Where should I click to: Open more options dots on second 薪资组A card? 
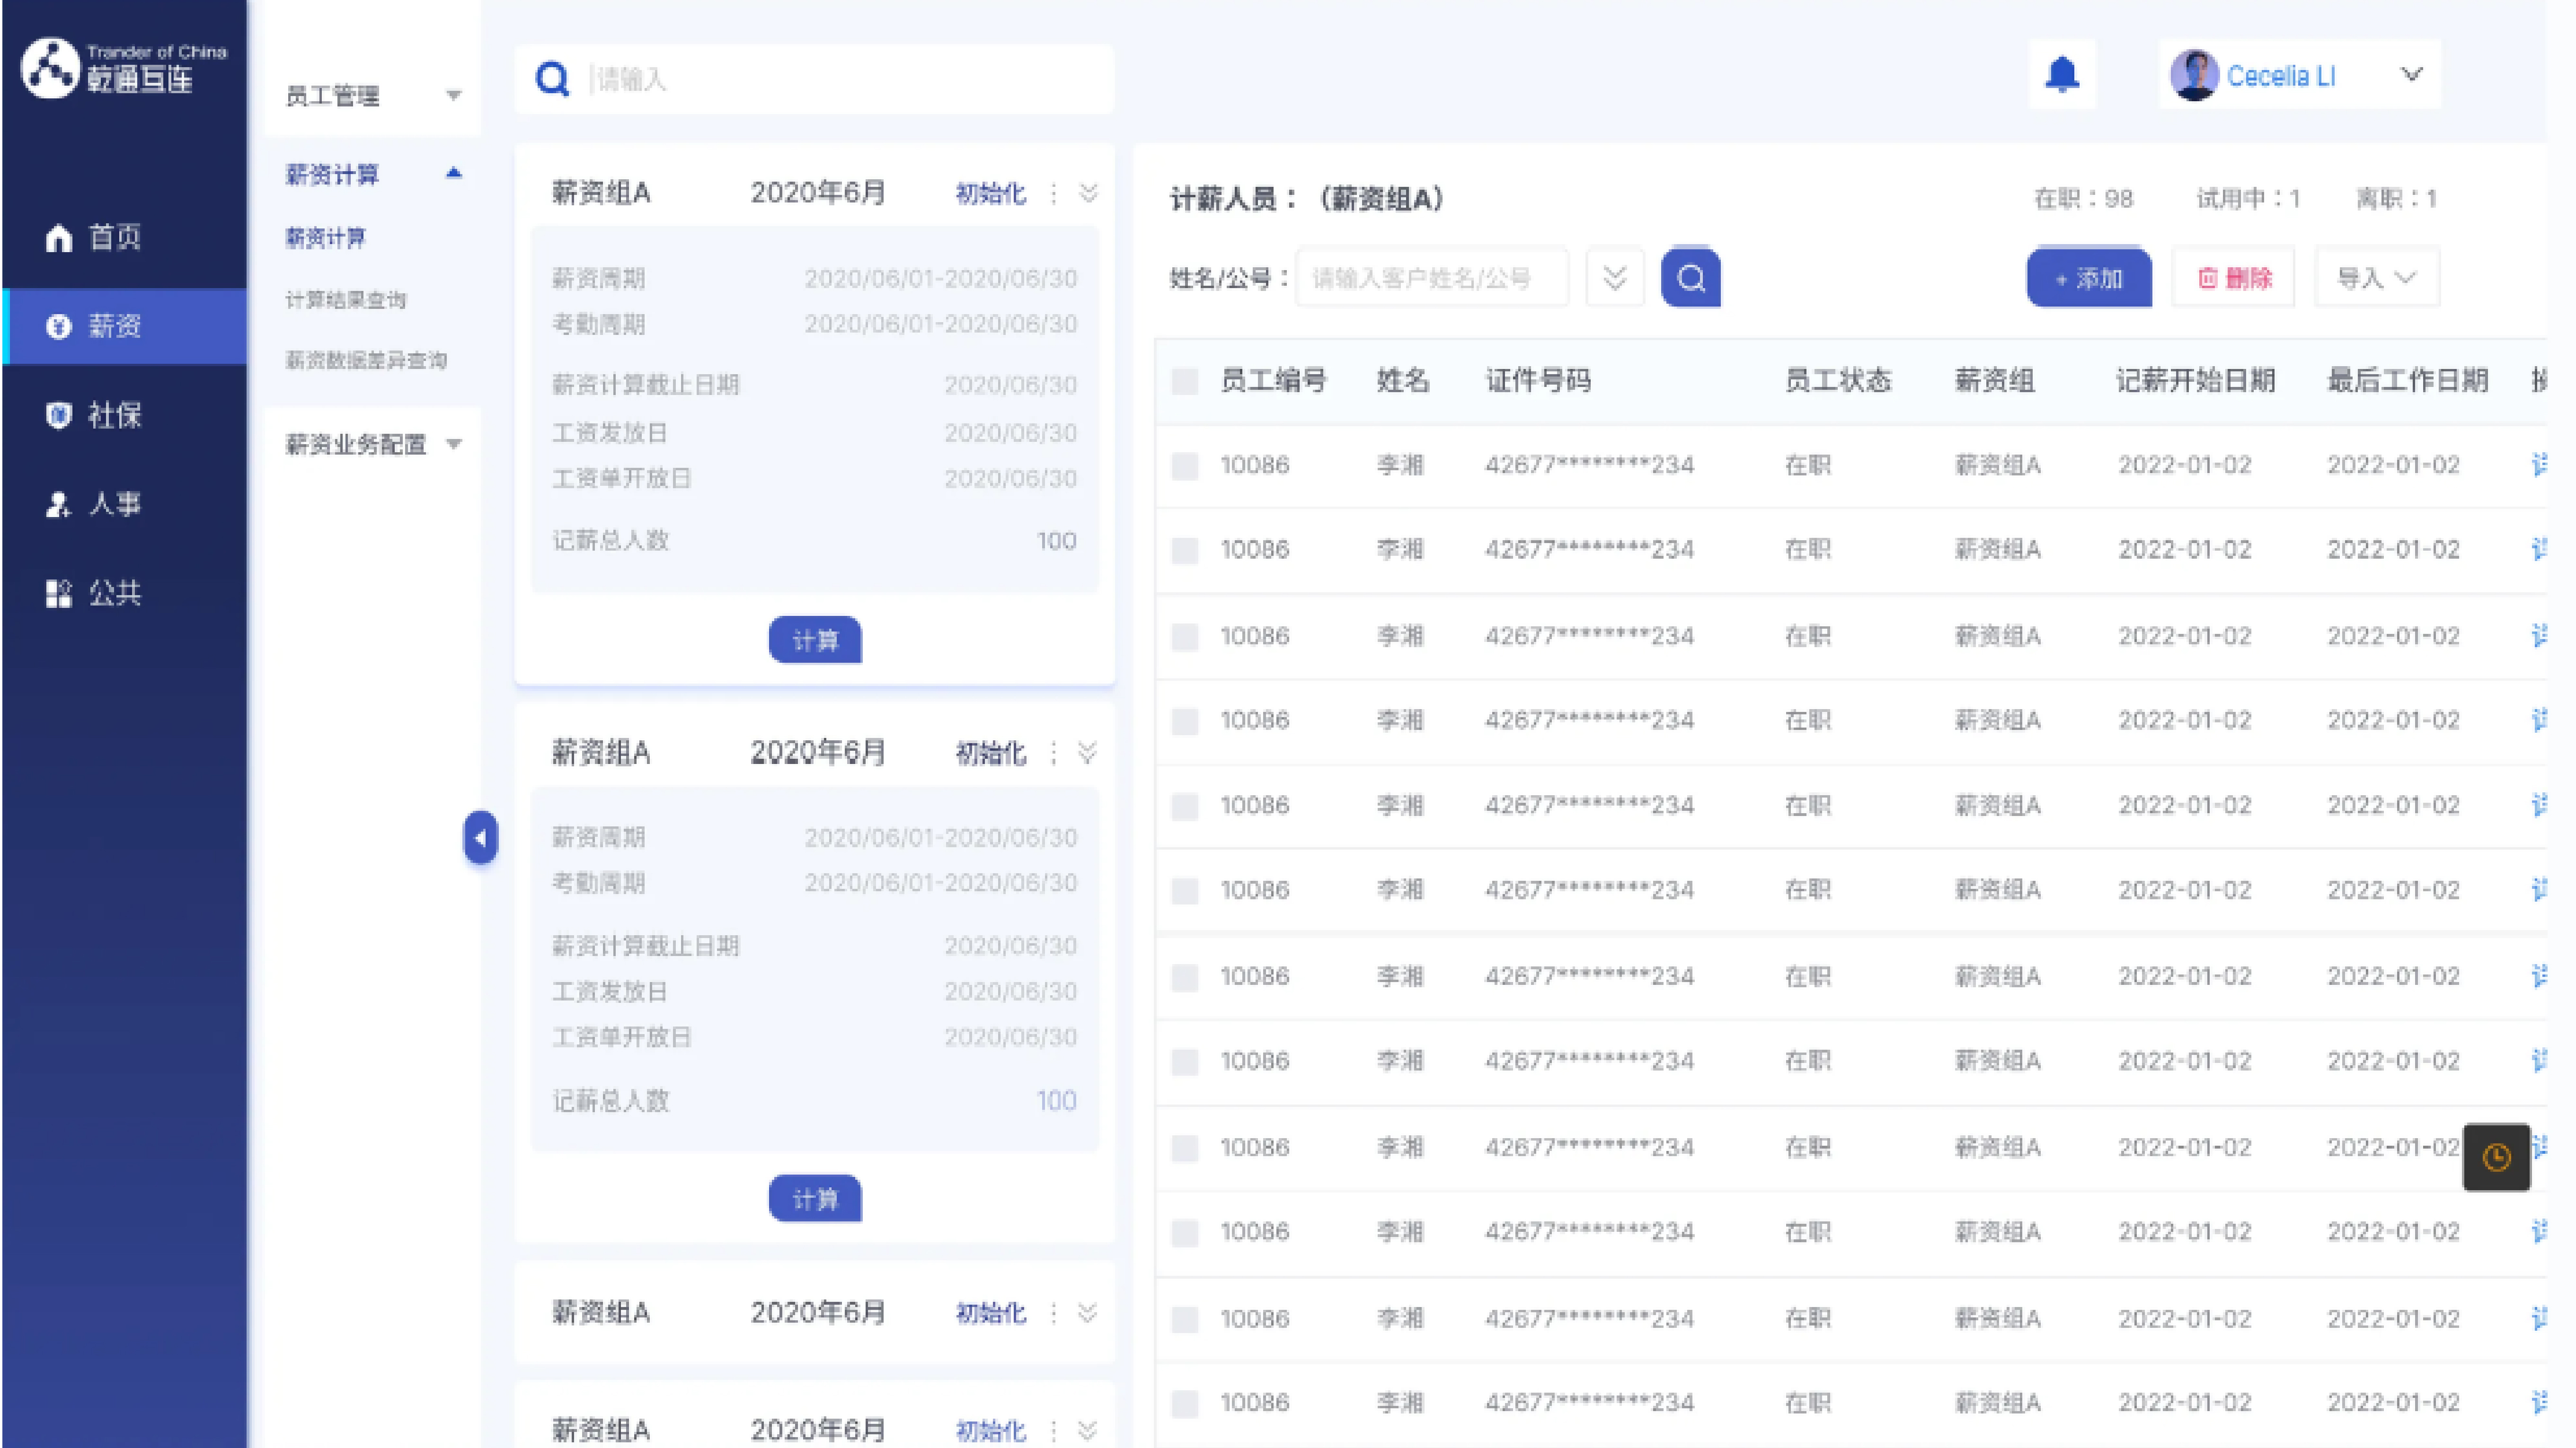click(1053, 753)
